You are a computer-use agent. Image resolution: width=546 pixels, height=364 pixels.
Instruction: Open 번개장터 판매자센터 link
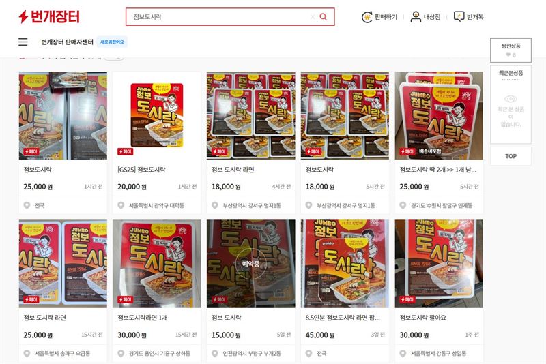point(67,42)
